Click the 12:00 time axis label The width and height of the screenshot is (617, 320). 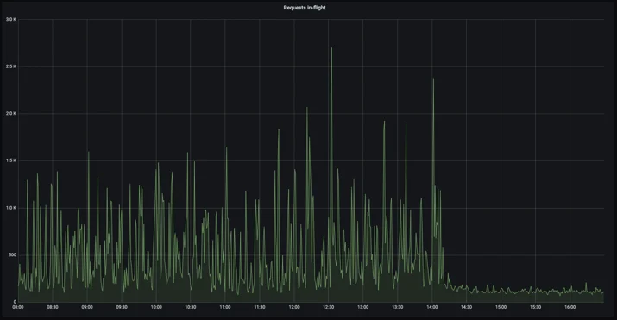tap(294, 307)
